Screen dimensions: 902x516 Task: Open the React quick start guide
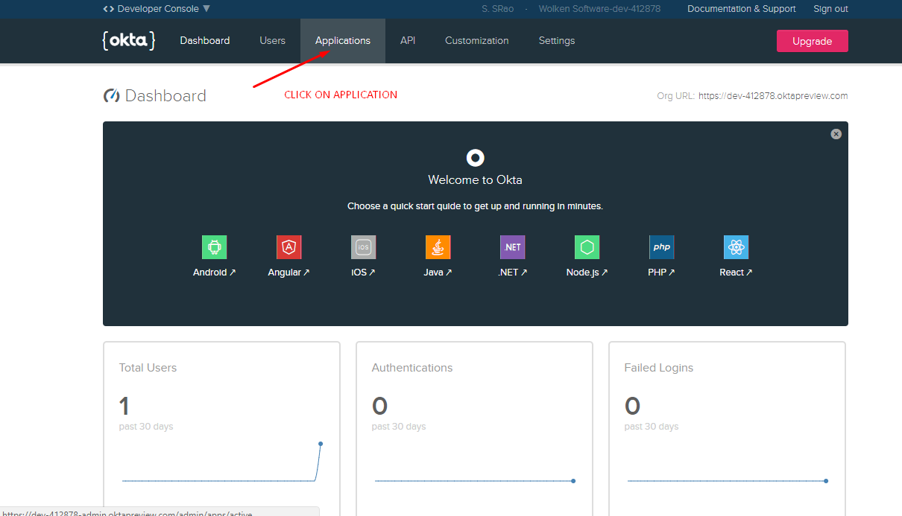[x=736, y=246]
